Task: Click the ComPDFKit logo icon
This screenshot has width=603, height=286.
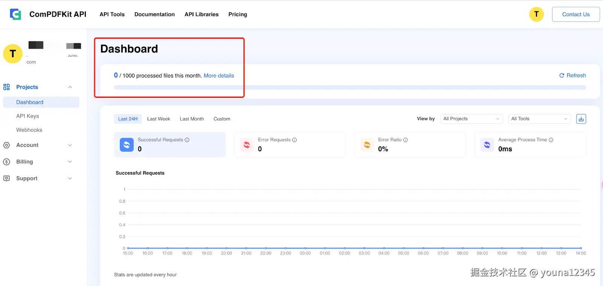Action: [15, 14]
